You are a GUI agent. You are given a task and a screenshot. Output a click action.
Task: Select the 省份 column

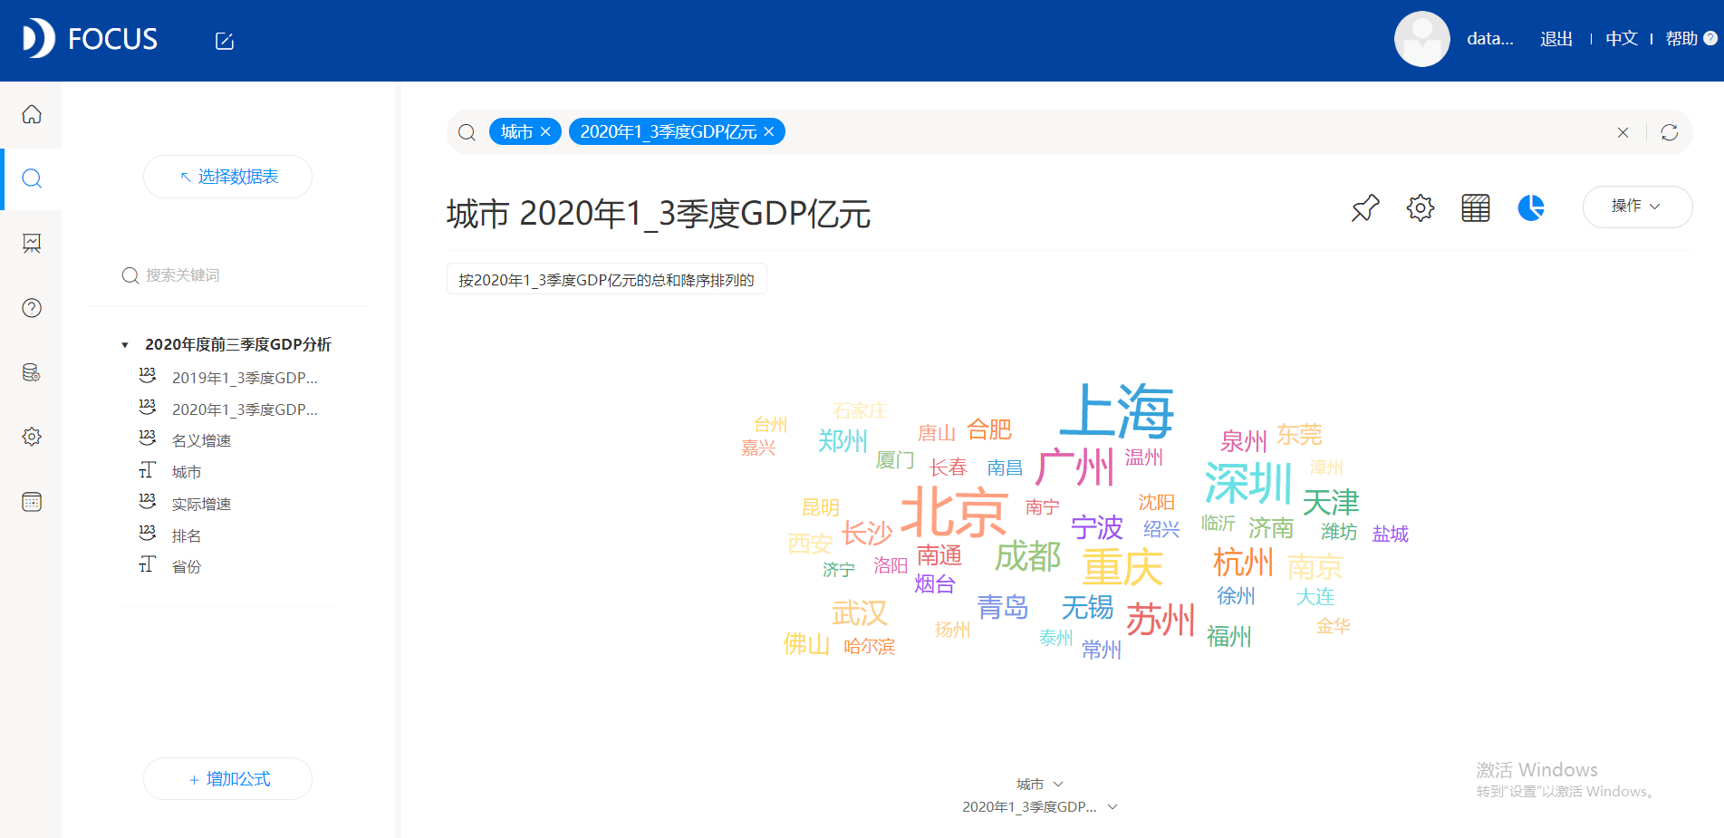pos(187,566)
